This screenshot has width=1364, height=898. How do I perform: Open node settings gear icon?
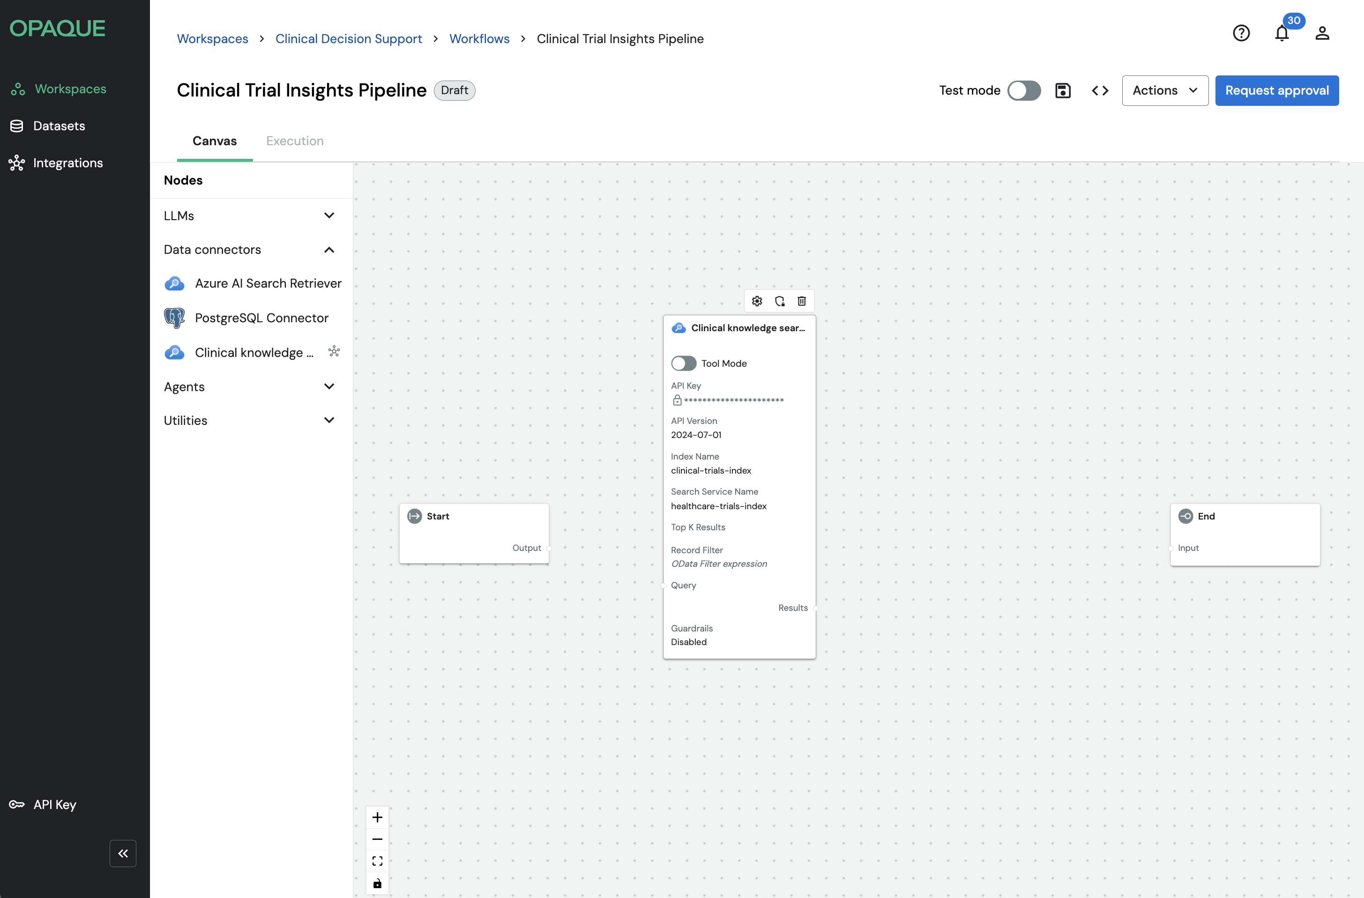click(x=757, y=301)
